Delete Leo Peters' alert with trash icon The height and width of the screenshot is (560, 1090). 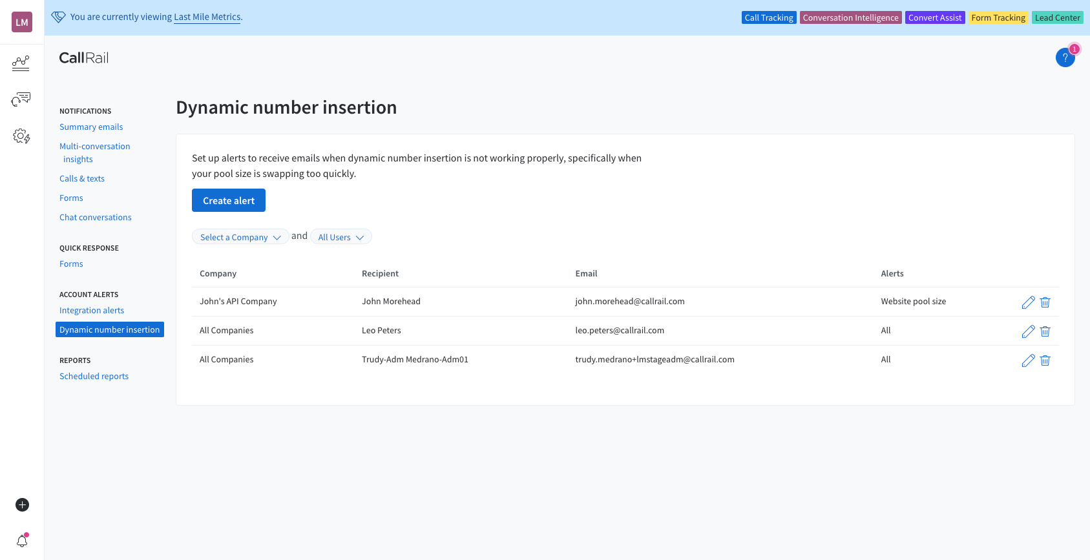click(1045, 331)
